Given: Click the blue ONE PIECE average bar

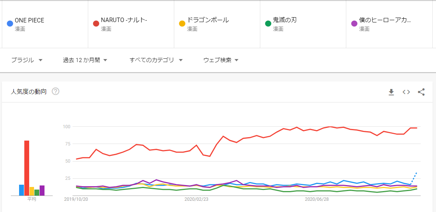Looking at the screenshot, I should point(21,190).
